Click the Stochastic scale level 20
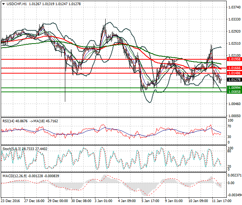This screenshot has width=242, height=205. pyautogui.click(x=230, y=167)
